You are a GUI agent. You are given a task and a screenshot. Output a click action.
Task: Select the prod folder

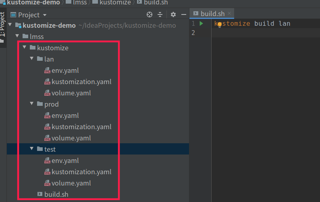click(52, 104)
